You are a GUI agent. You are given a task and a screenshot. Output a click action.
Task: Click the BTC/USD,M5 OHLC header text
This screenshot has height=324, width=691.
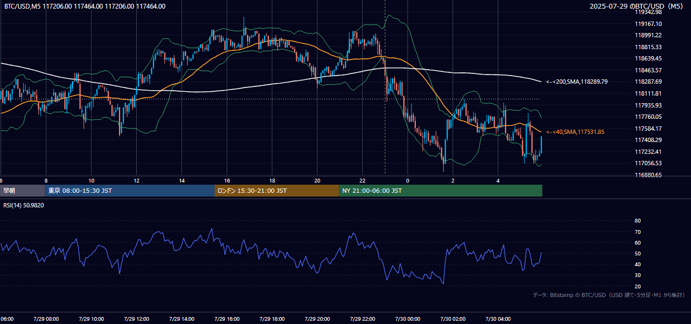85,6
